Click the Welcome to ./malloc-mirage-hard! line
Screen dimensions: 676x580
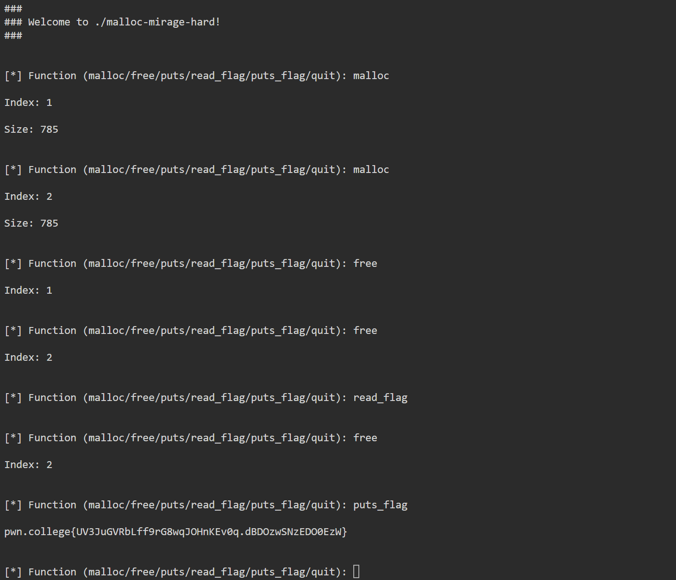[x=112, y=22]
